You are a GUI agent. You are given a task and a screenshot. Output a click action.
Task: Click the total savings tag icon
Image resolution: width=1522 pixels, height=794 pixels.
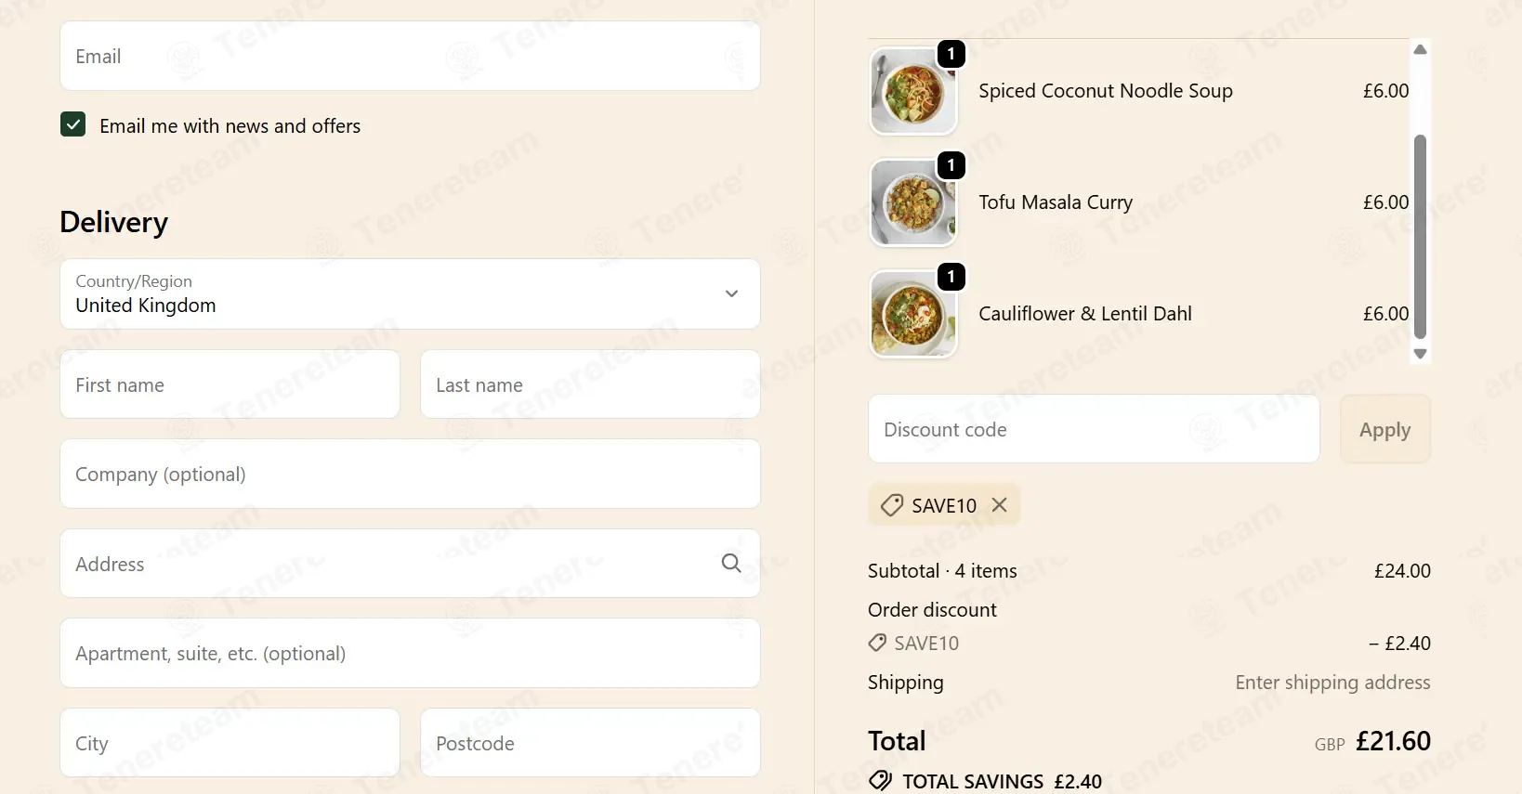(880, 781)
